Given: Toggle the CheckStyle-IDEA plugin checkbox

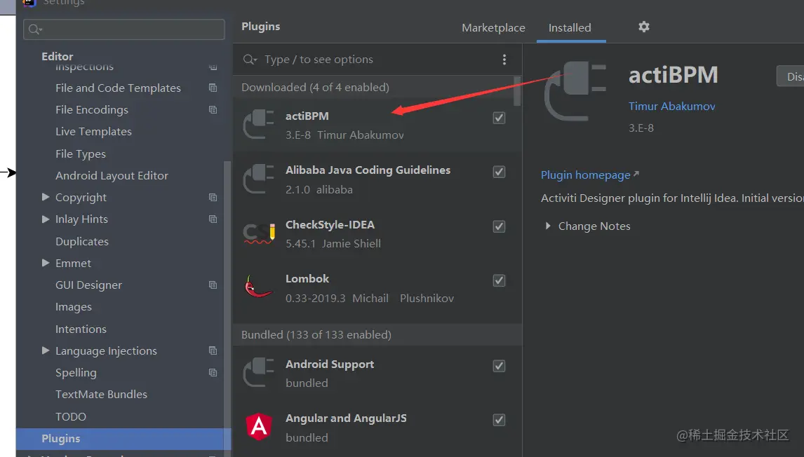Looking at the screenshot, I should (x=499, y=226).
